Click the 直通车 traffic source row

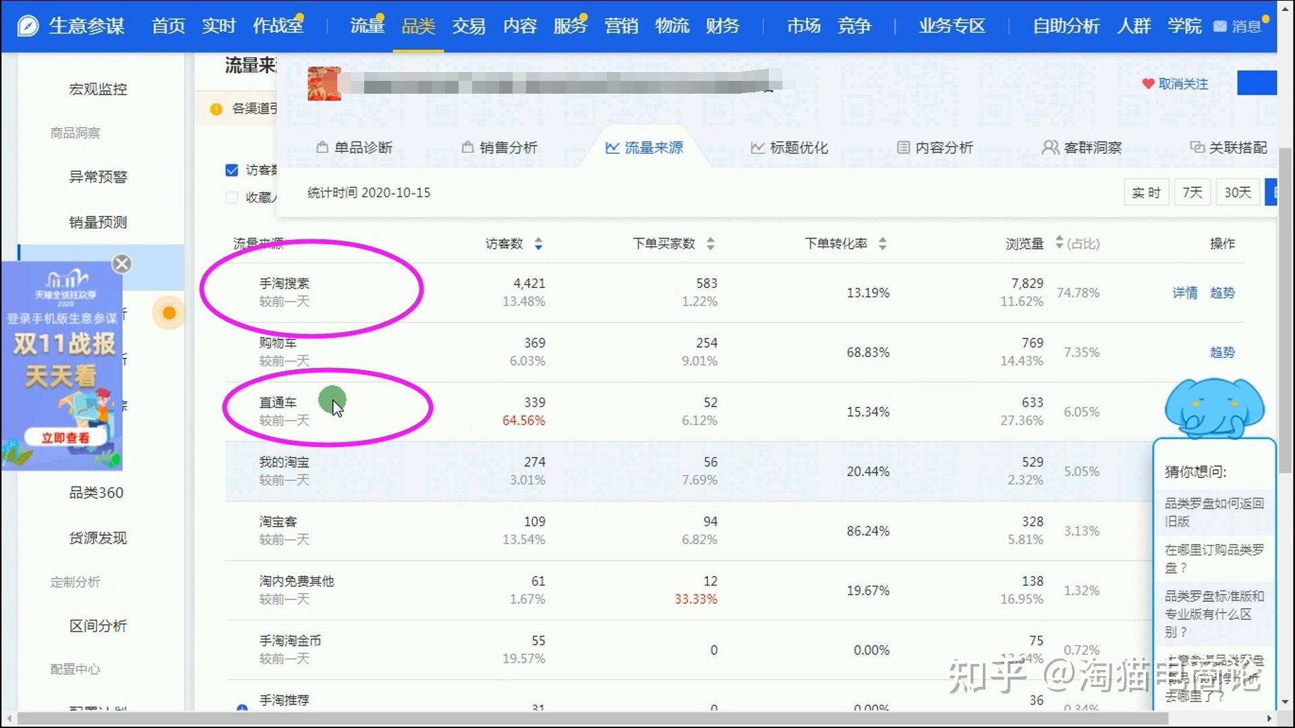click(735, 411)
